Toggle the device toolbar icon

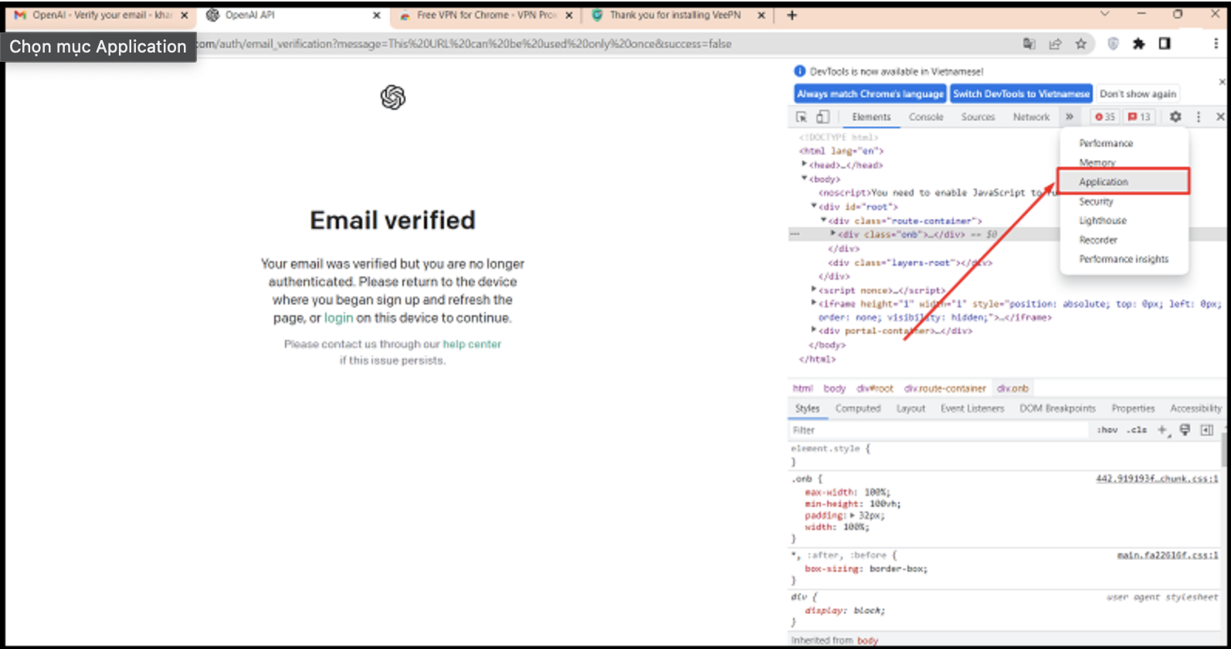(x=822, y=117)
